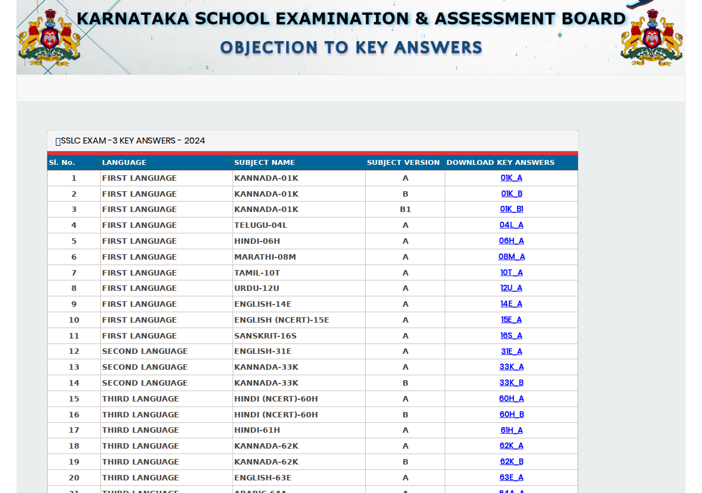
Task: Click serial number '7' cell
Action: pyautogui.click(x=73, y=273)
